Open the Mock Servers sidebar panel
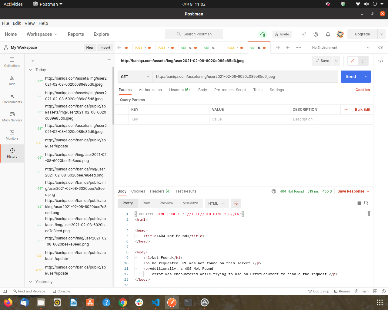Image resolution: width=388 pixels, height=310 pixels. (12, 117)
